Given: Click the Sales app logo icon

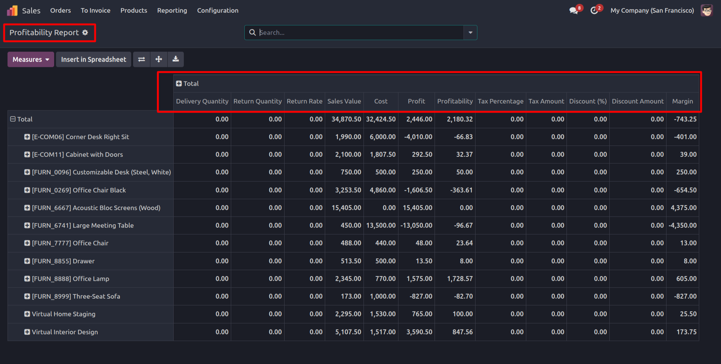Looking at the screenshot, I should (12, 11).
